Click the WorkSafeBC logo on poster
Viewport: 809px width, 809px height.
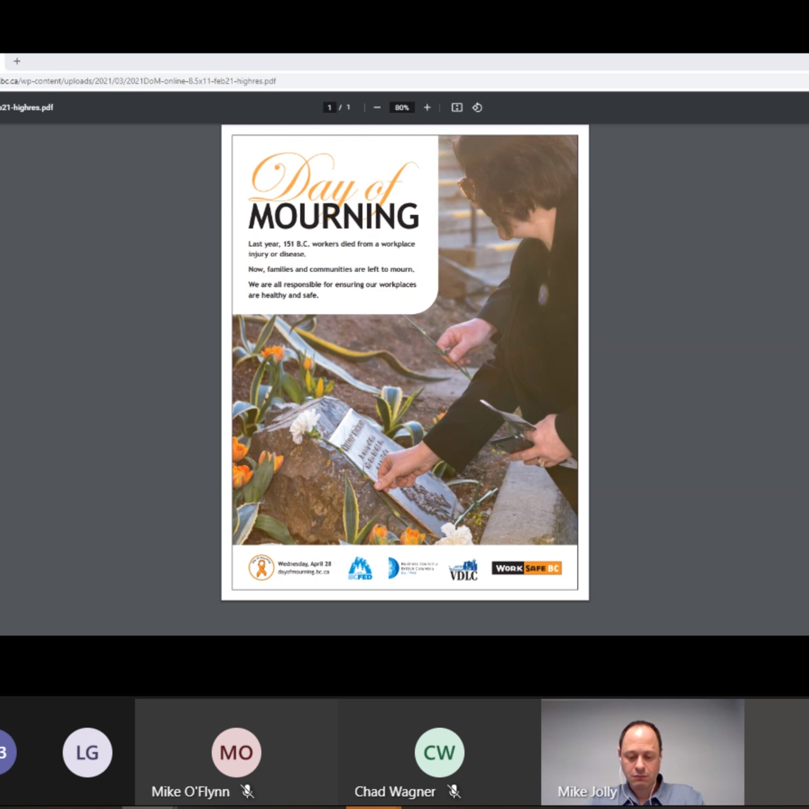pos(526,568)
